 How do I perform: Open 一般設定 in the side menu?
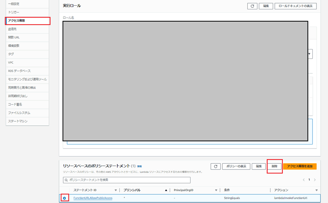(x=27, y=4)
